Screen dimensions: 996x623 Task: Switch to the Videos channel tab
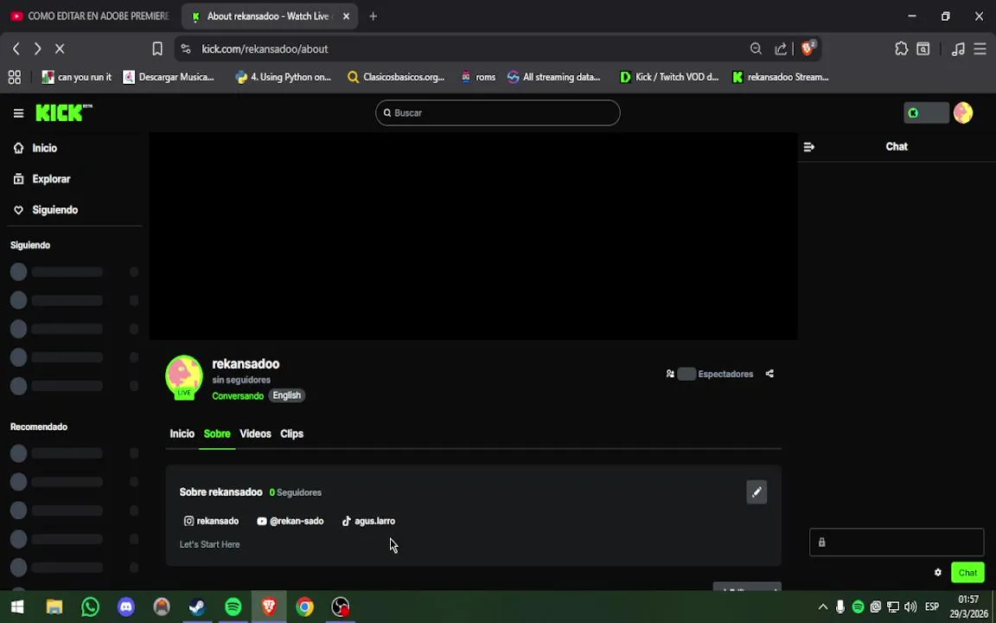[x=255, y=434]
